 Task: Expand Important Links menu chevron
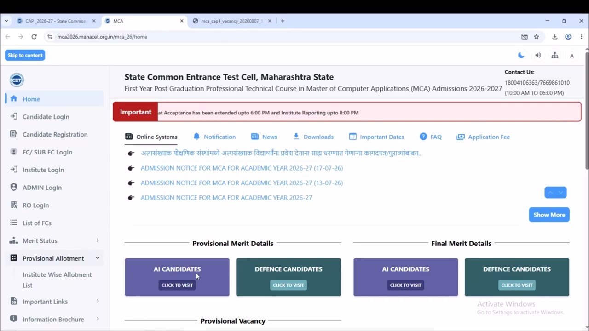[x=98, y=302]
